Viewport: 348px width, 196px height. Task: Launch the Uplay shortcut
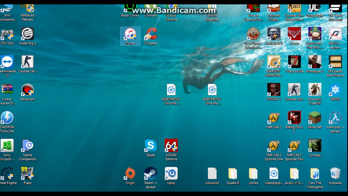(171, 173)
